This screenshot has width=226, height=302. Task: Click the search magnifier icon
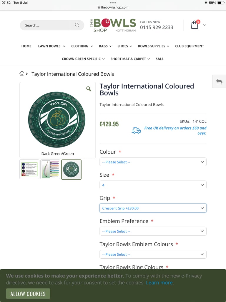pyautogui.click(x=77, y=25)
